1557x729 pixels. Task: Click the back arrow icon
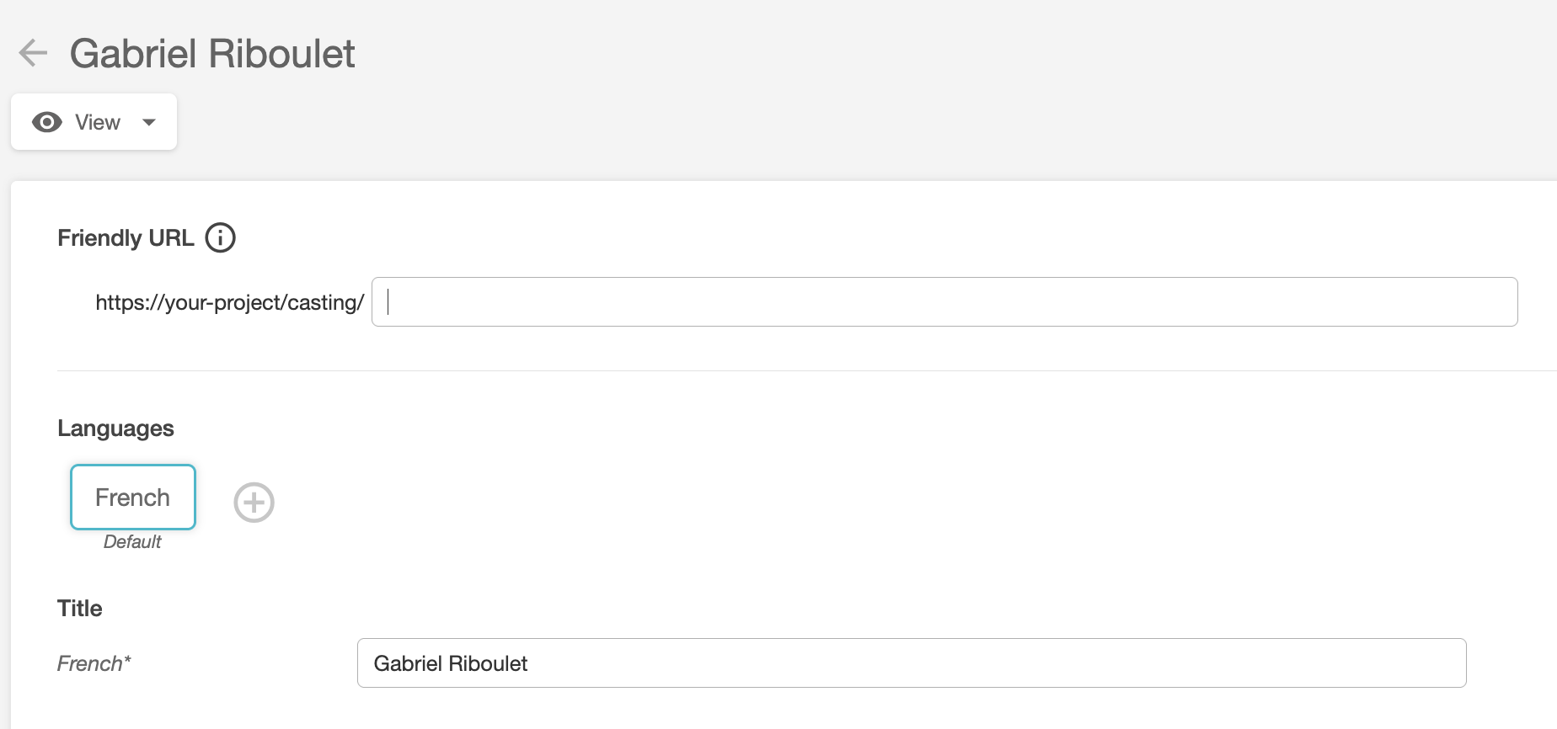[33, 53]
